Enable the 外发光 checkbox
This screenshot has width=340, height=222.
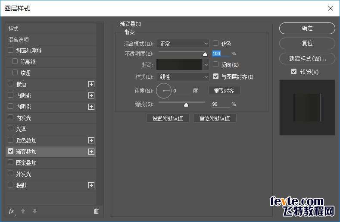pyautogui.click(x=10, y=174)
